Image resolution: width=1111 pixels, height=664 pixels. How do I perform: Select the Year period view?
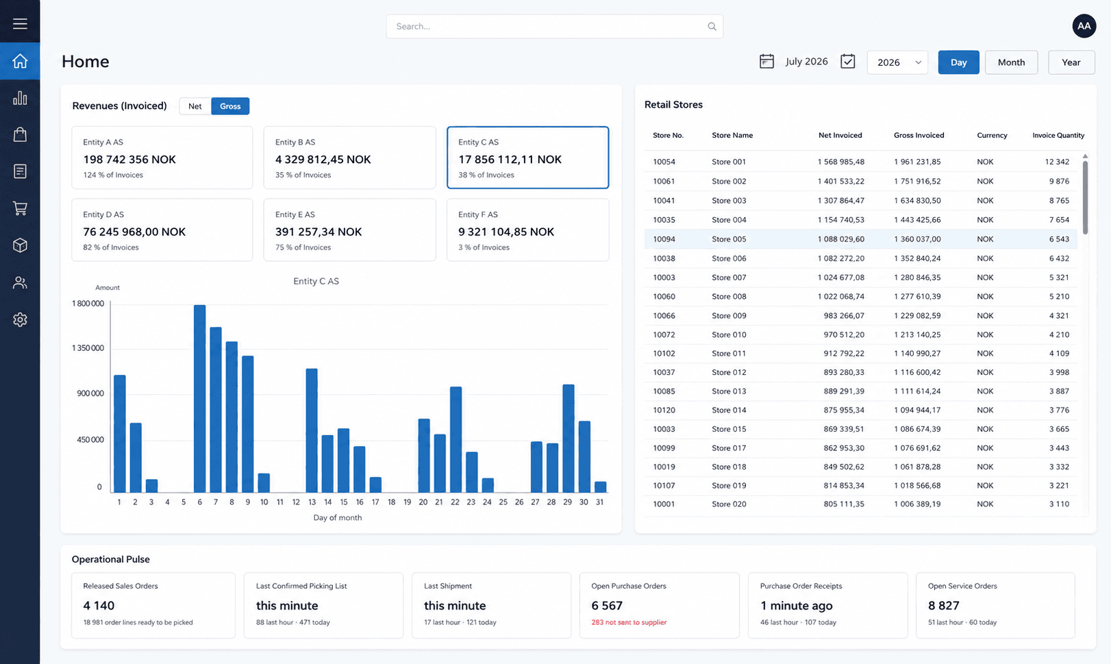tap(1071, 62)
